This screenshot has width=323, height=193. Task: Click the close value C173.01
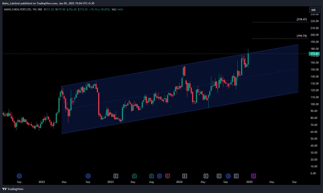pos(82,9)
